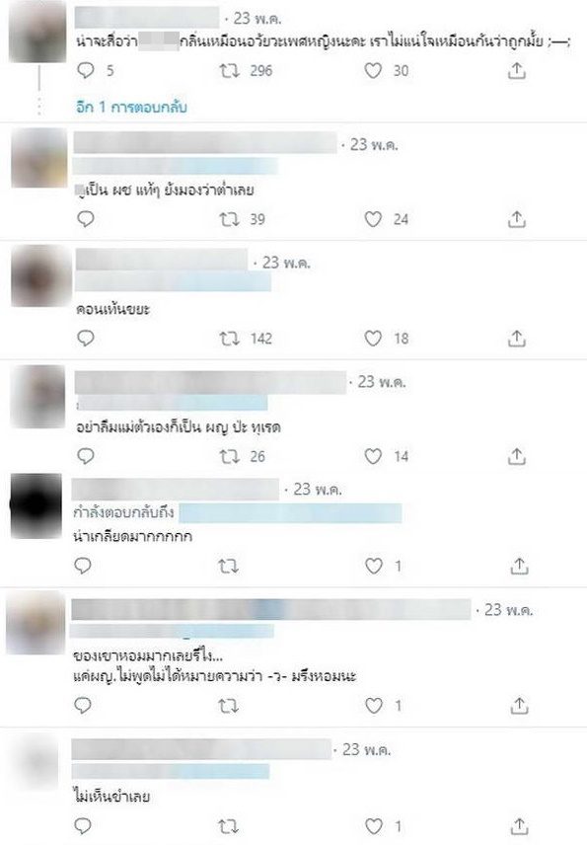Open the '23 พ.ค.' timestamp of the top tweet
The height and width of the screenshot is (845, 587).
click(x=257, y=19)
